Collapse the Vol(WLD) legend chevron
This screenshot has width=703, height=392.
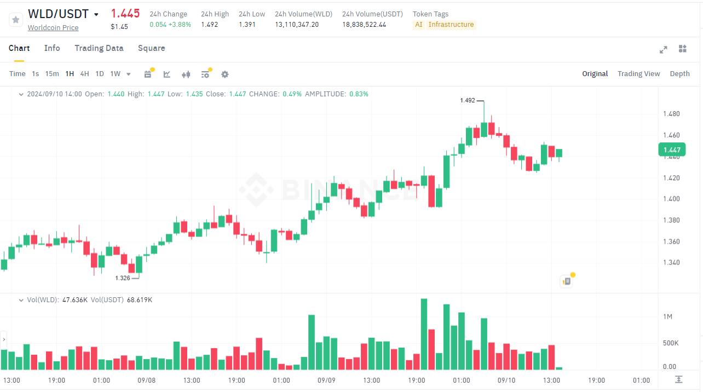pyautogui.click(x=21, y=300)
